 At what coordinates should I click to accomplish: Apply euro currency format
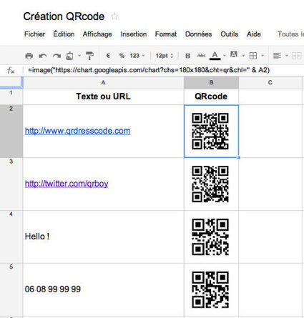(x=108, y=56)
